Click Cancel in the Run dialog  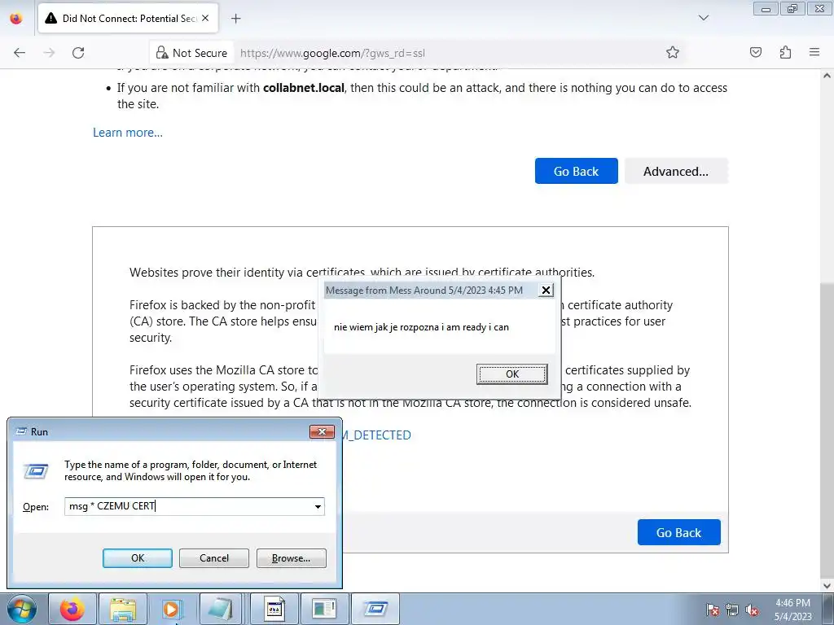[214, 558]
